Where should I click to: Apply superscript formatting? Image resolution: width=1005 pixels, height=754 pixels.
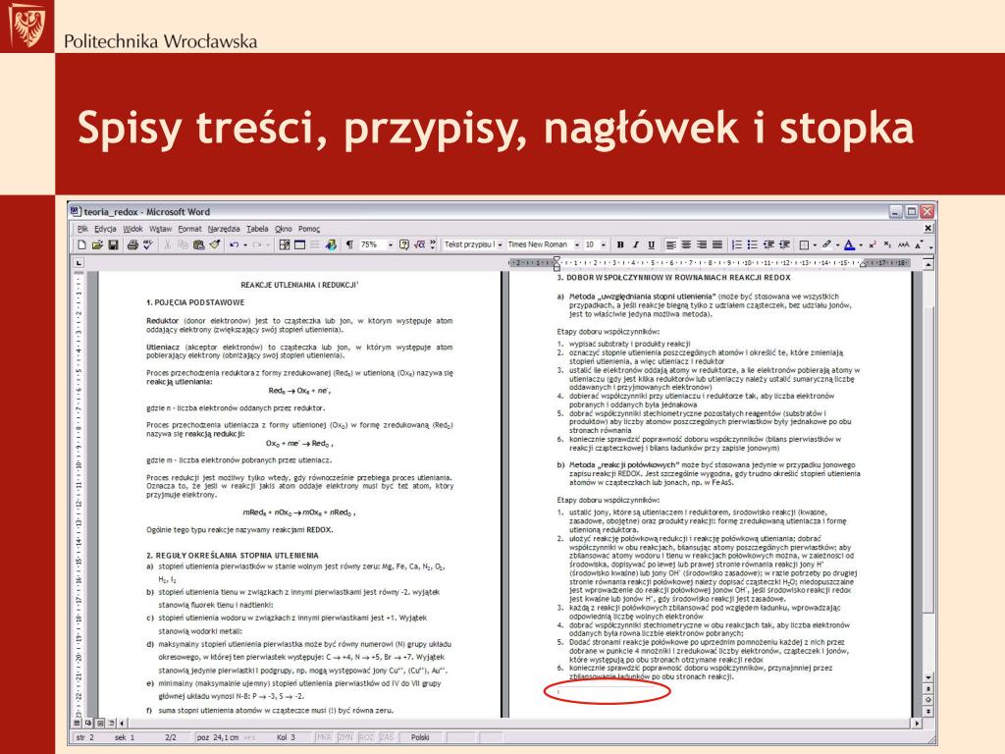pos(873,244)
